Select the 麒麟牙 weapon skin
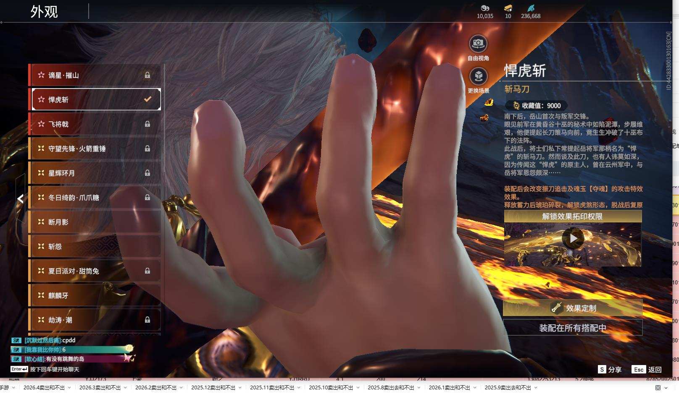The height and width of the screenshot is (394, 679). pos(95,295)
